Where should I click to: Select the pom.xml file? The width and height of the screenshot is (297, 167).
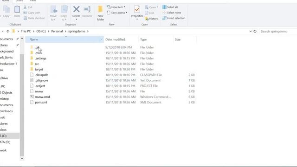(x=41, y=102)
